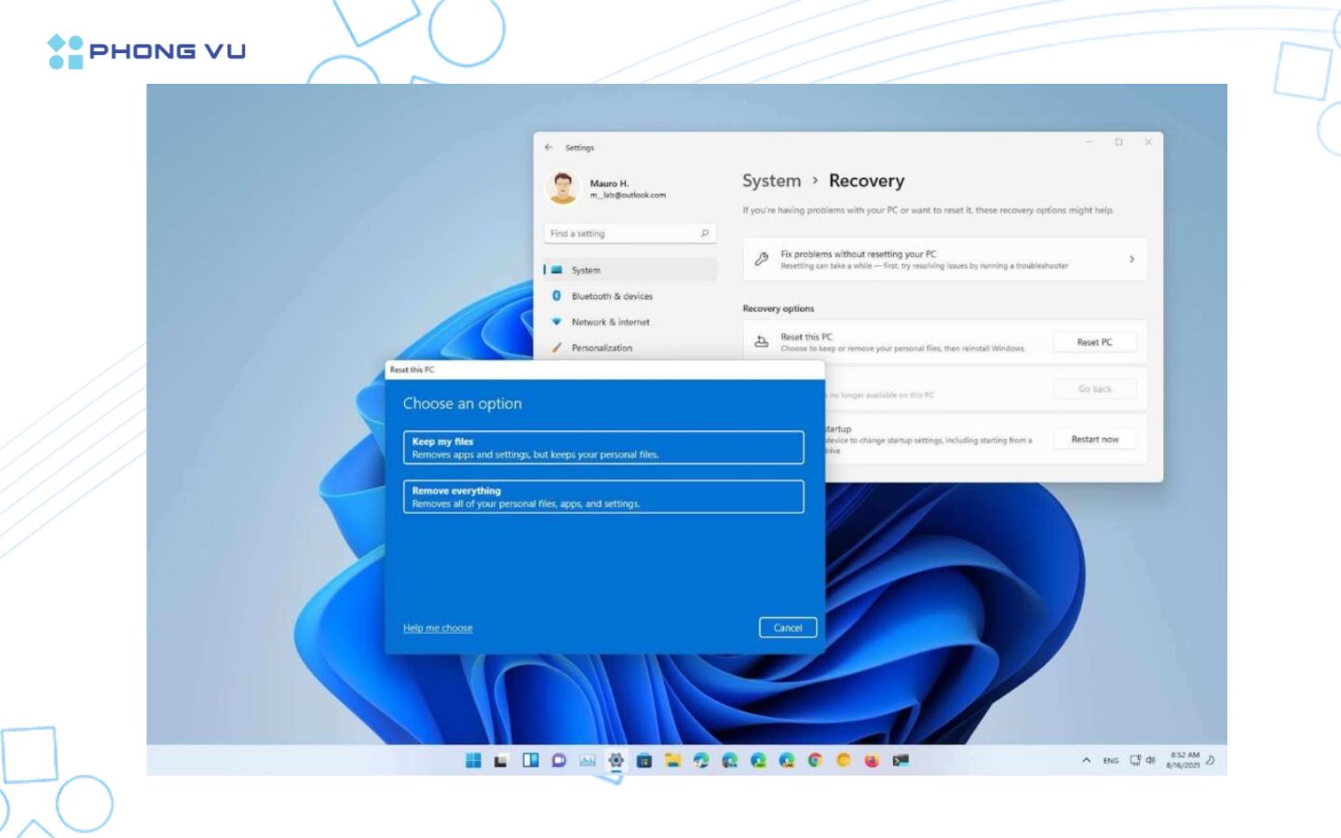Open Microsoft Store from the taskbar
This screenshot has width=1341, height=838.
643,761
